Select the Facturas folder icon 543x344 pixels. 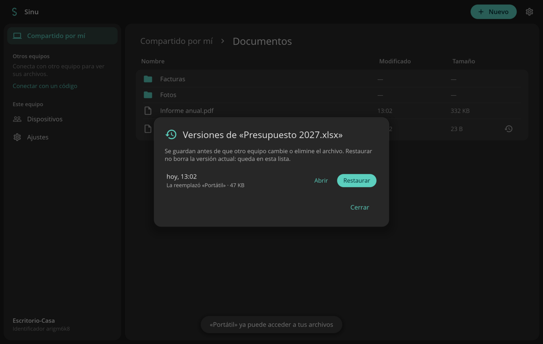(x=148, y=79)
